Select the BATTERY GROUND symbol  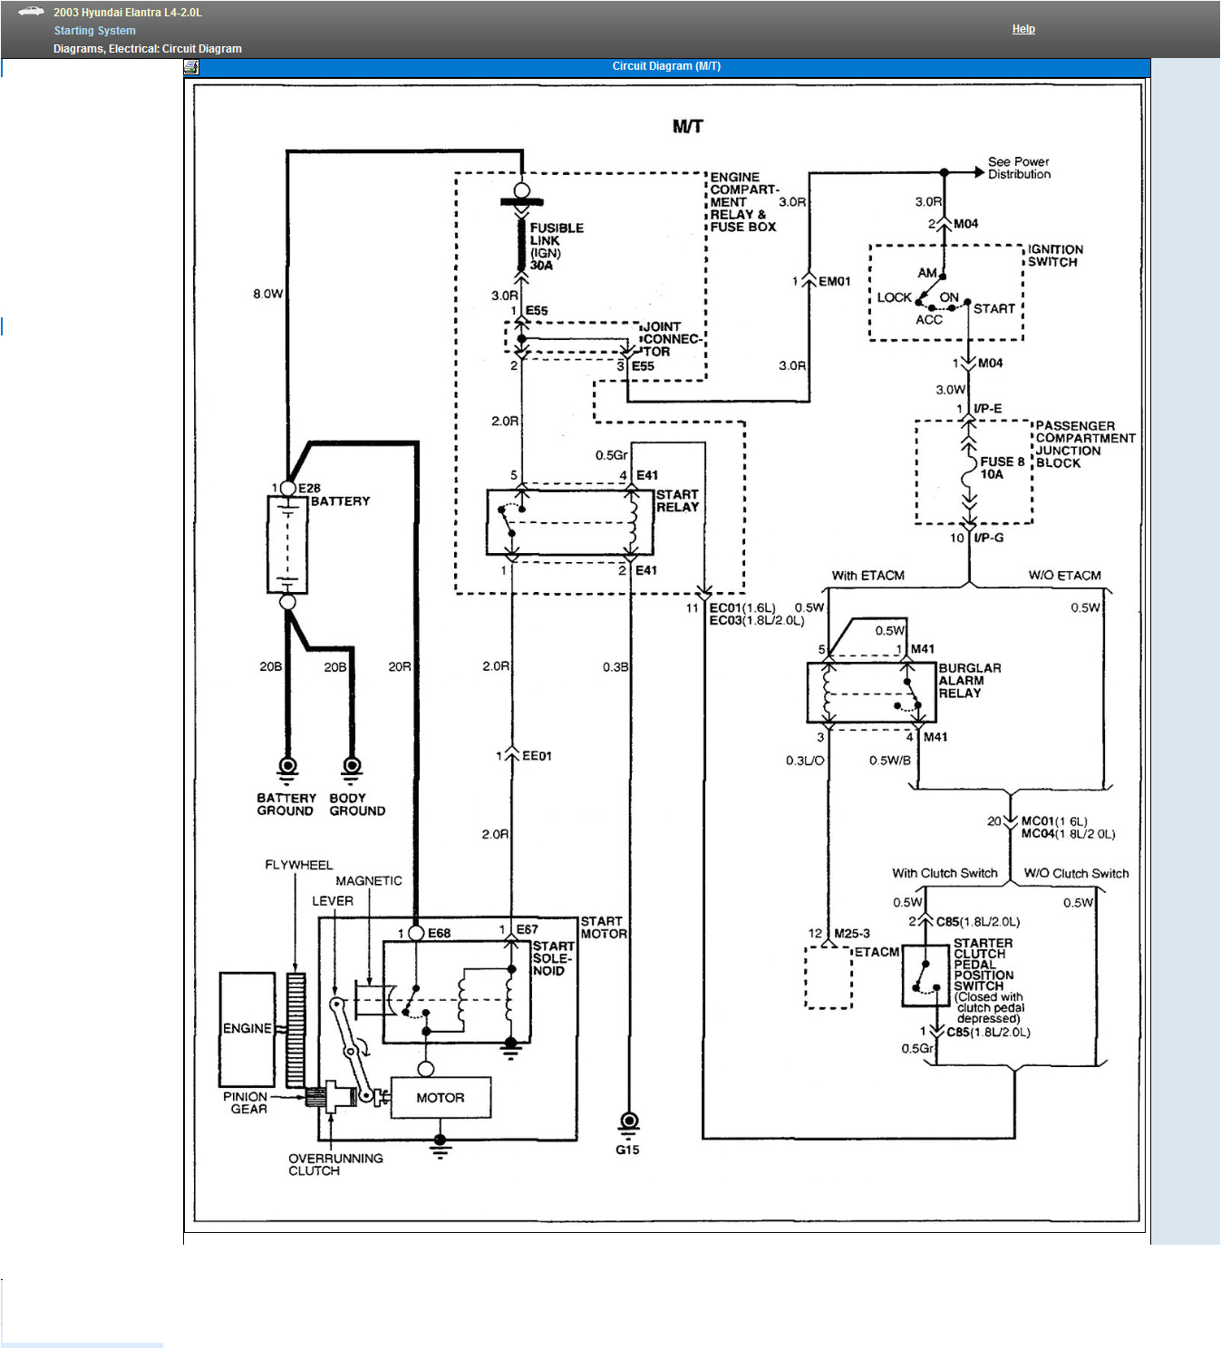(286, 767)
